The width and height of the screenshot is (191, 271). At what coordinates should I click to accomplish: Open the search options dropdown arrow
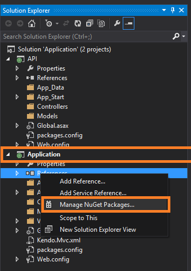[184, 36]
